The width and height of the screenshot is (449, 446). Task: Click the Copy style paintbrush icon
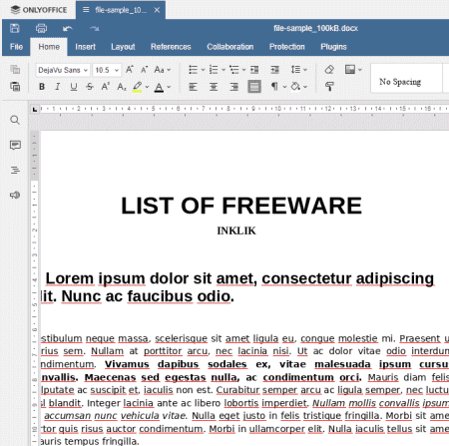(329, 87)
